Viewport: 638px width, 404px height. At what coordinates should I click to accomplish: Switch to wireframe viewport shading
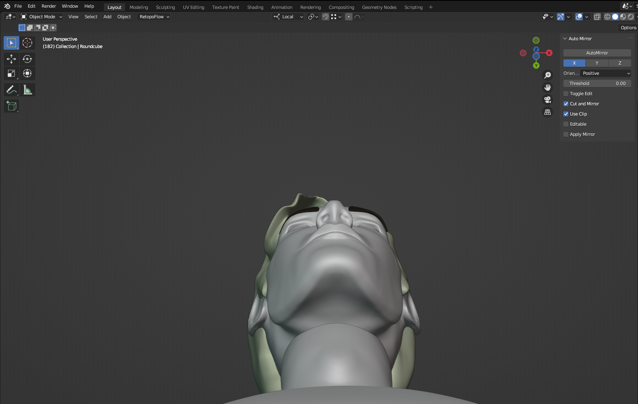point(607,17)
